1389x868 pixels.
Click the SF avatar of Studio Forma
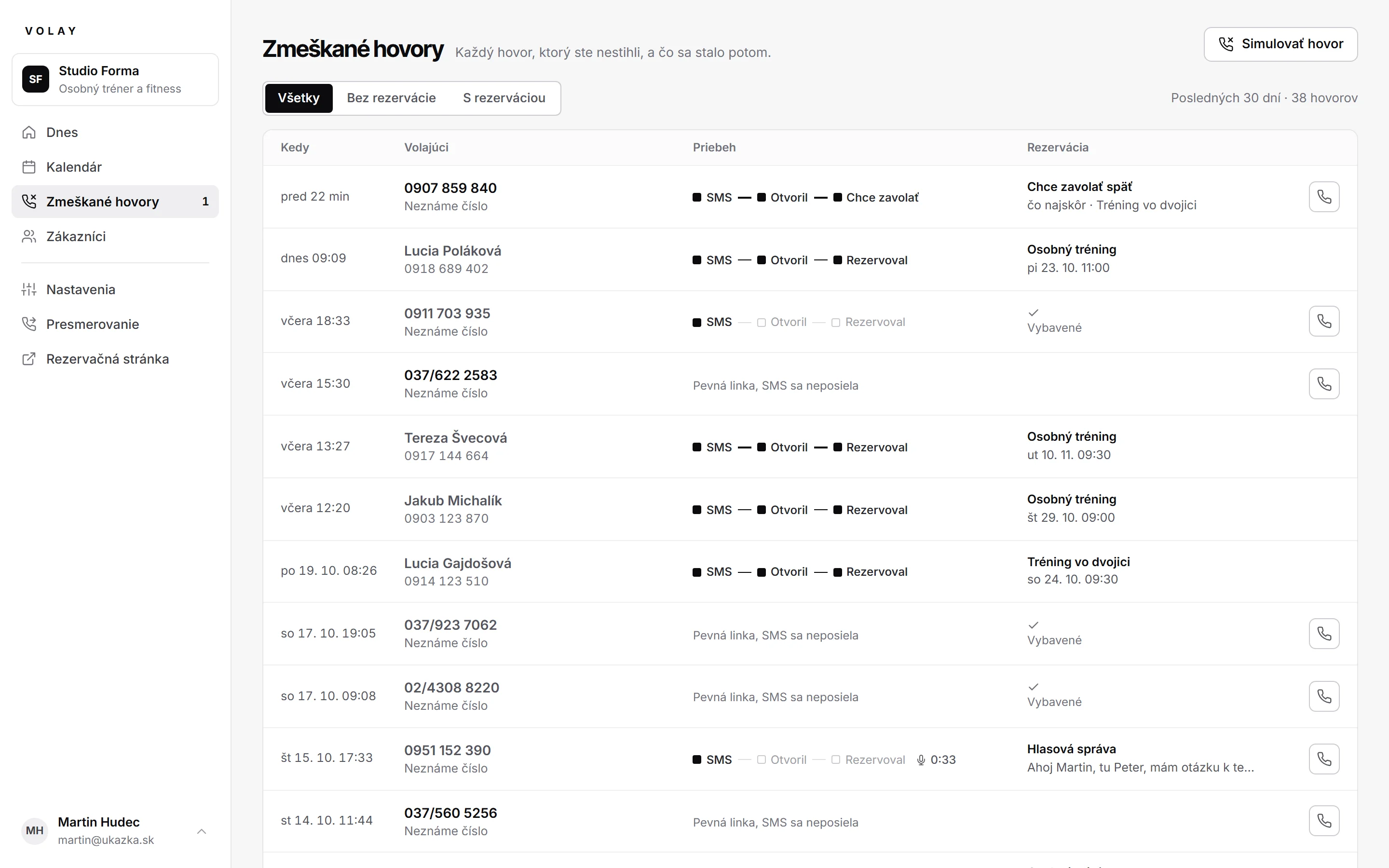pyautogui.click(x=36, y=79)
